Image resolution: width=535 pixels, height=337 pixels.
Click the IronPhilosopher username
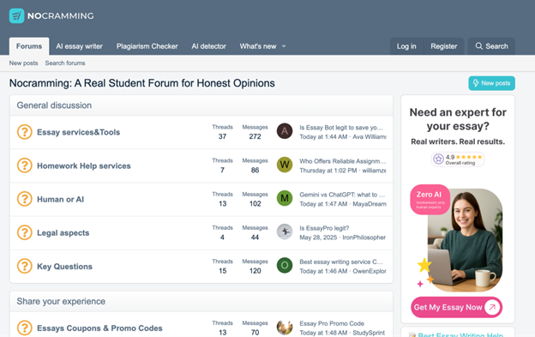click(364, 238)
